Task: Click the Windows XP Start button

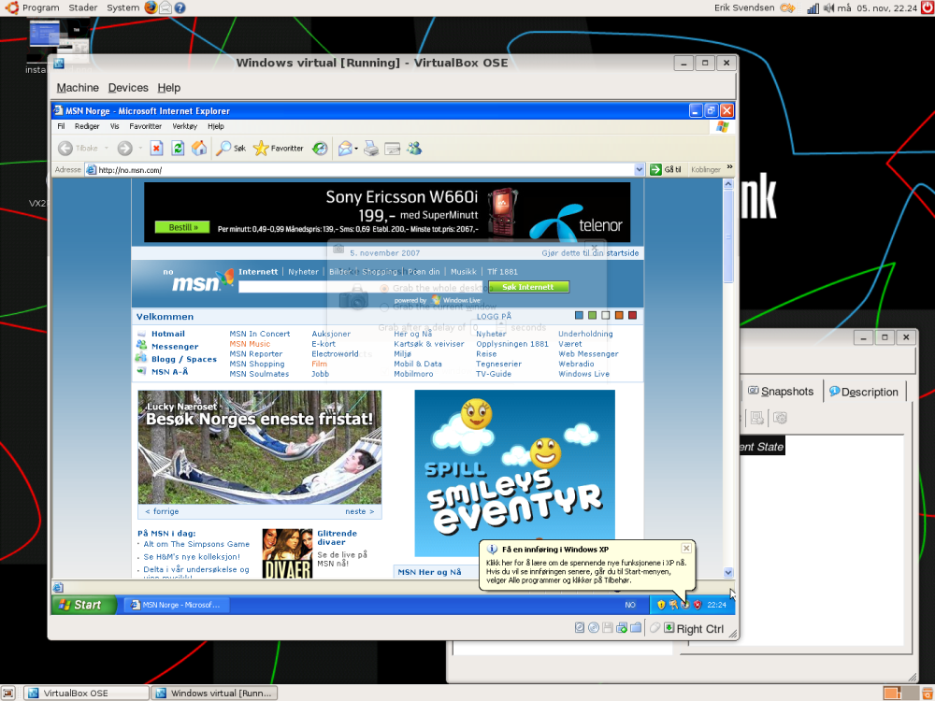Action: (82, 605)
